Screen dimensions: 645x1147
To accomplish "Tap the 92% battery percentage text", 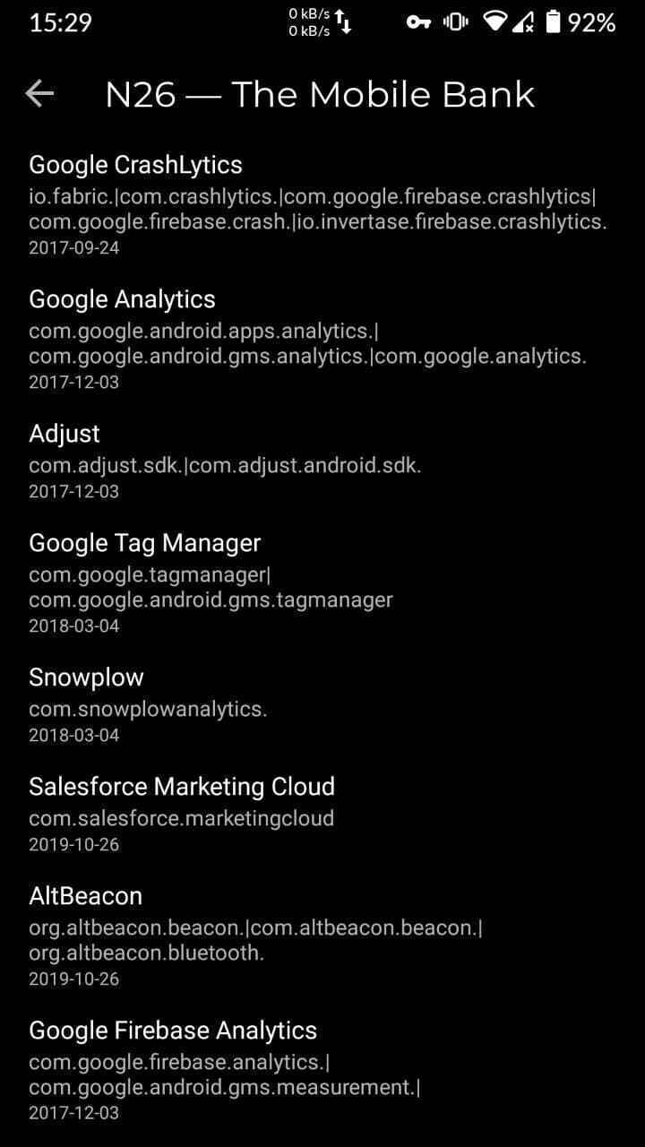I will click(592, 22).
